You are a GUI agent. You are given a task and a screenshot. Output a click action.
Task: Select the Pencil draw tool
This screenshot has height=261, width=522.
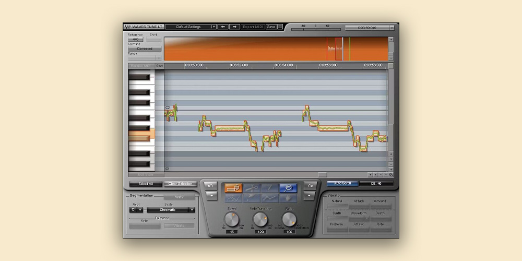pyautogui.click(x=270, y=188)
